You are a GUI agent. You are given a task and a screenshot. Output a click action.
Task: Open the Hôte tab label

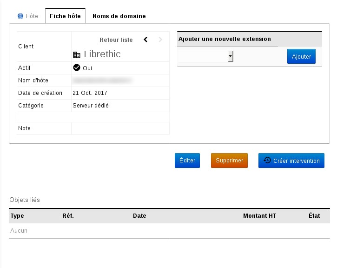(x=32, y=16)
